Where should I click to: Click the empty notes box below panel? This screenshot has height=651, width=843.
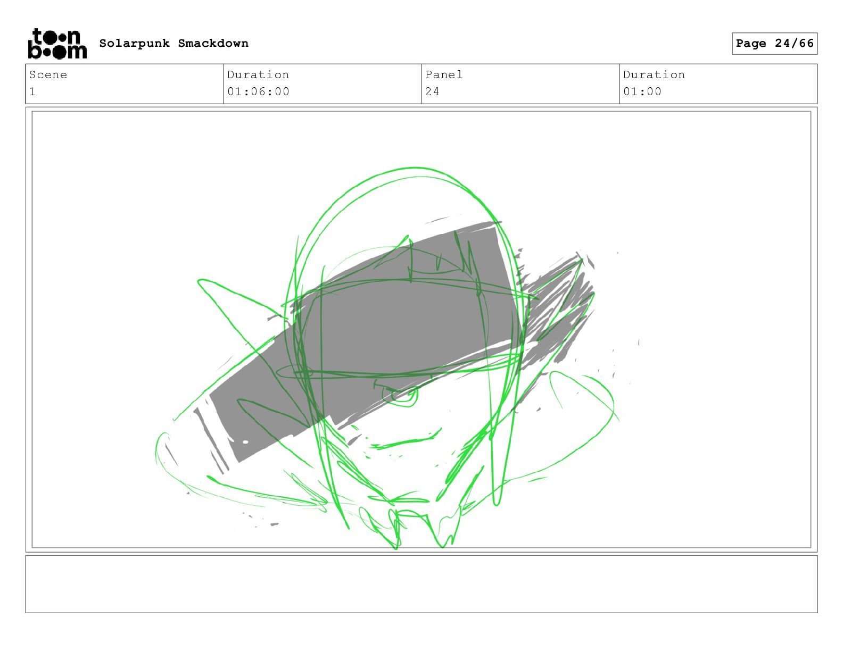(421, 584)
